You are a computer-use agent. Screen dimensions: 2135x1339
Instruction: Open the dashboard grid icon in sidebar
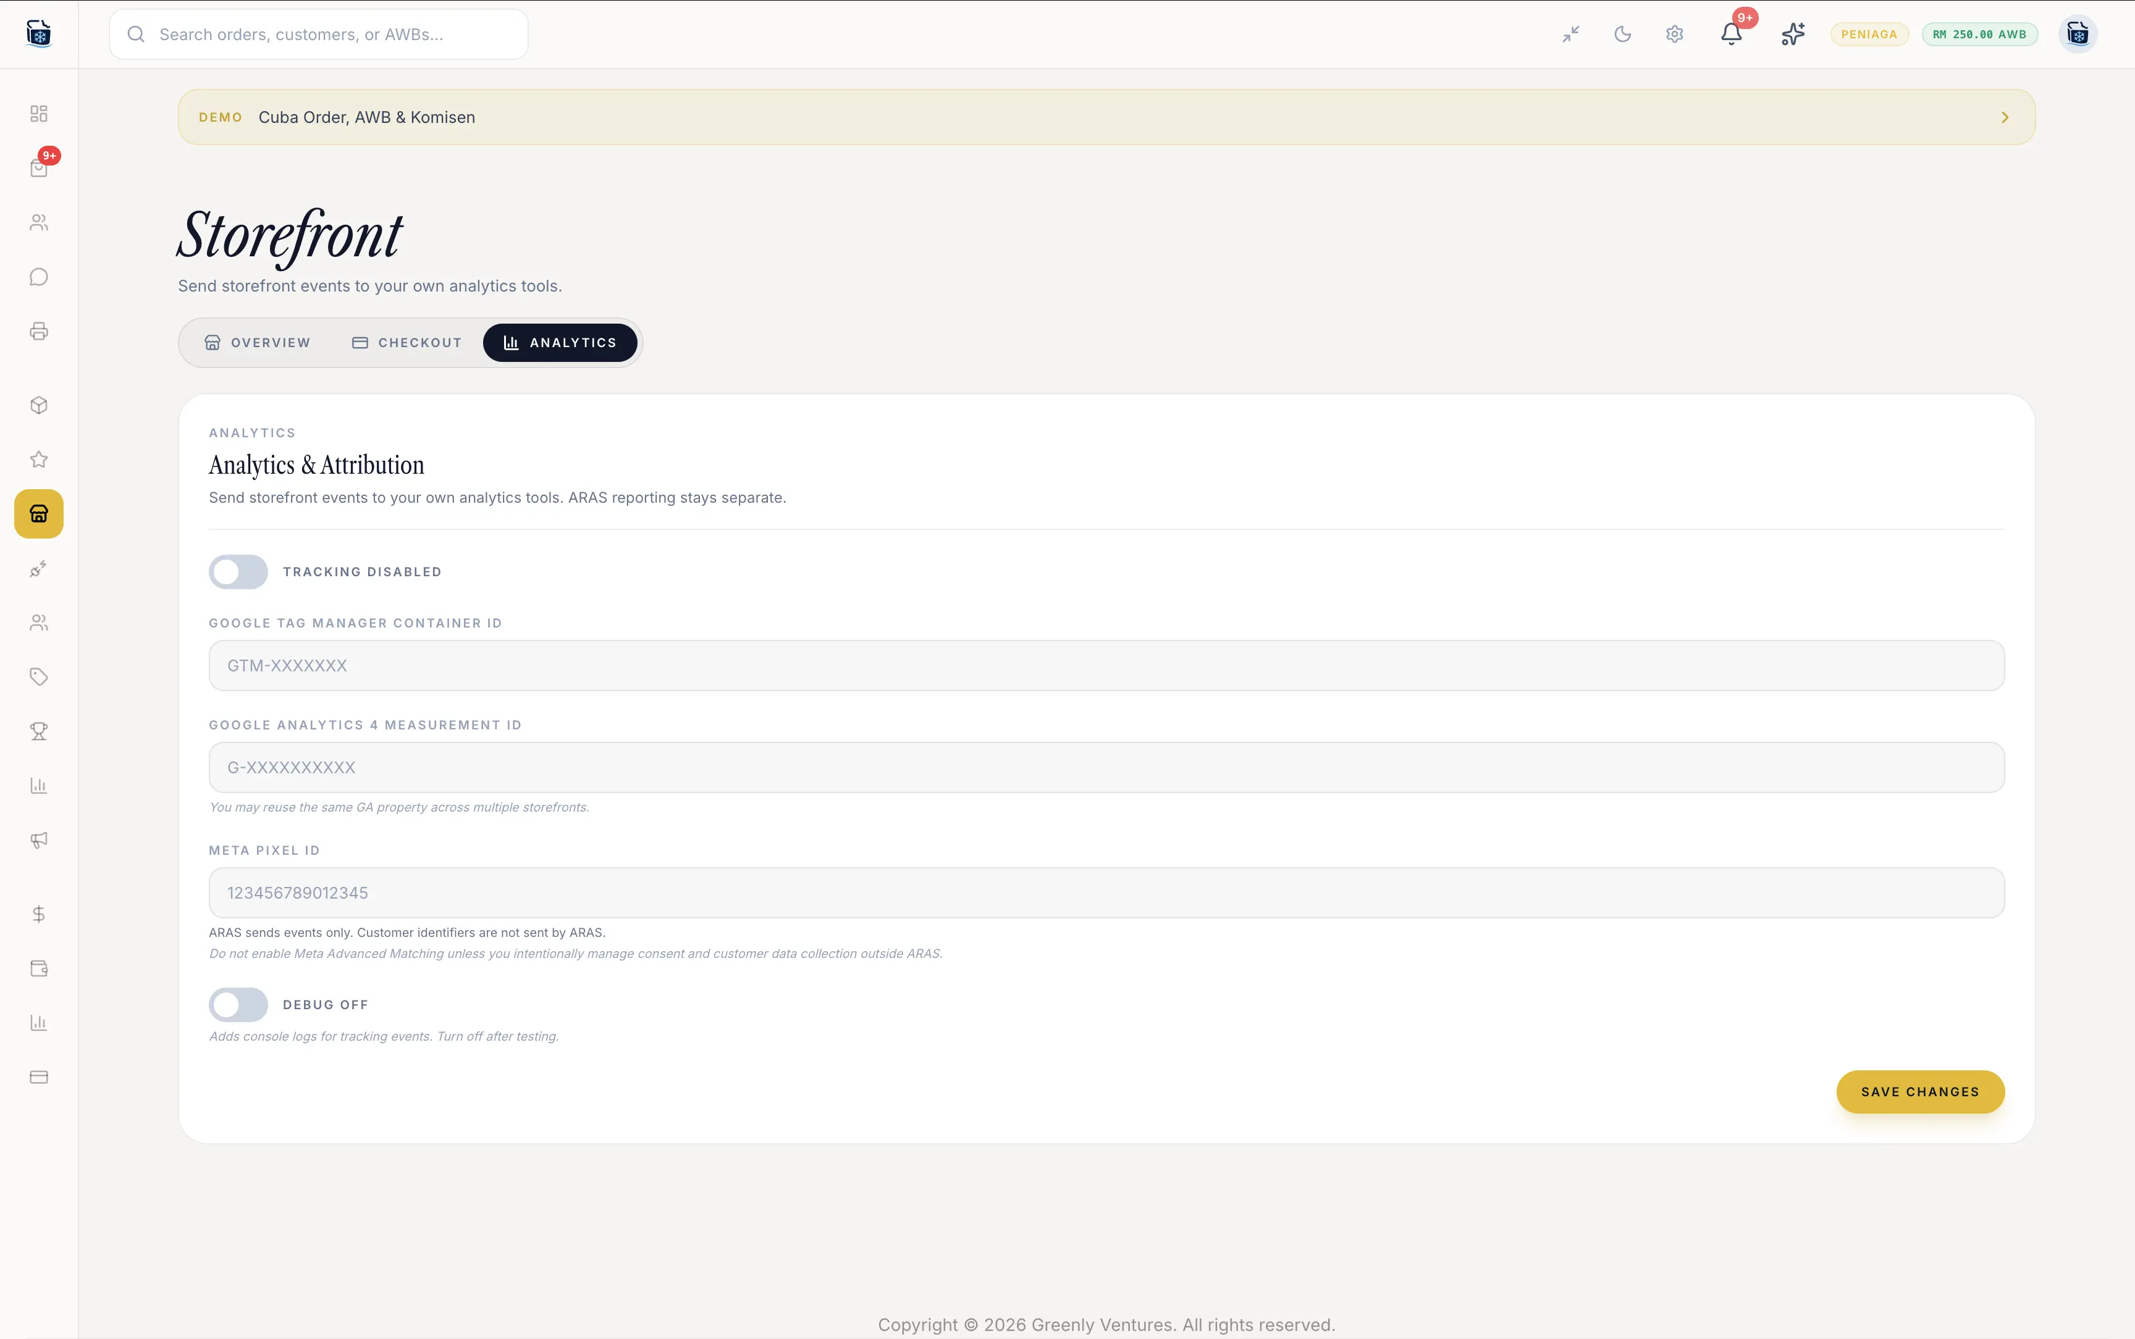click(39, 114)
